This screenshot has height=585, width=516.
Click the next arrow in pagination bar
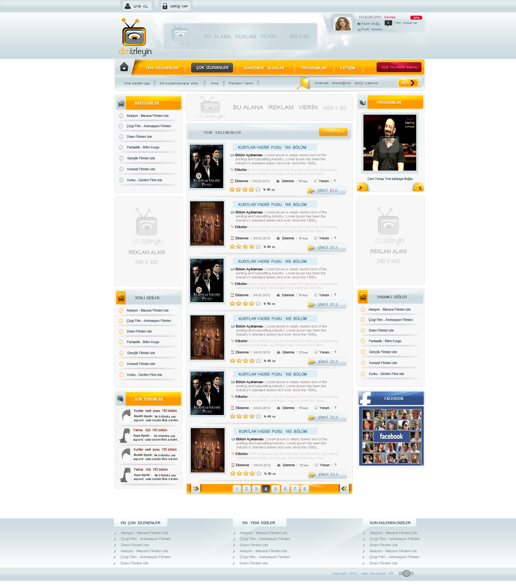(x=195, y=489)
